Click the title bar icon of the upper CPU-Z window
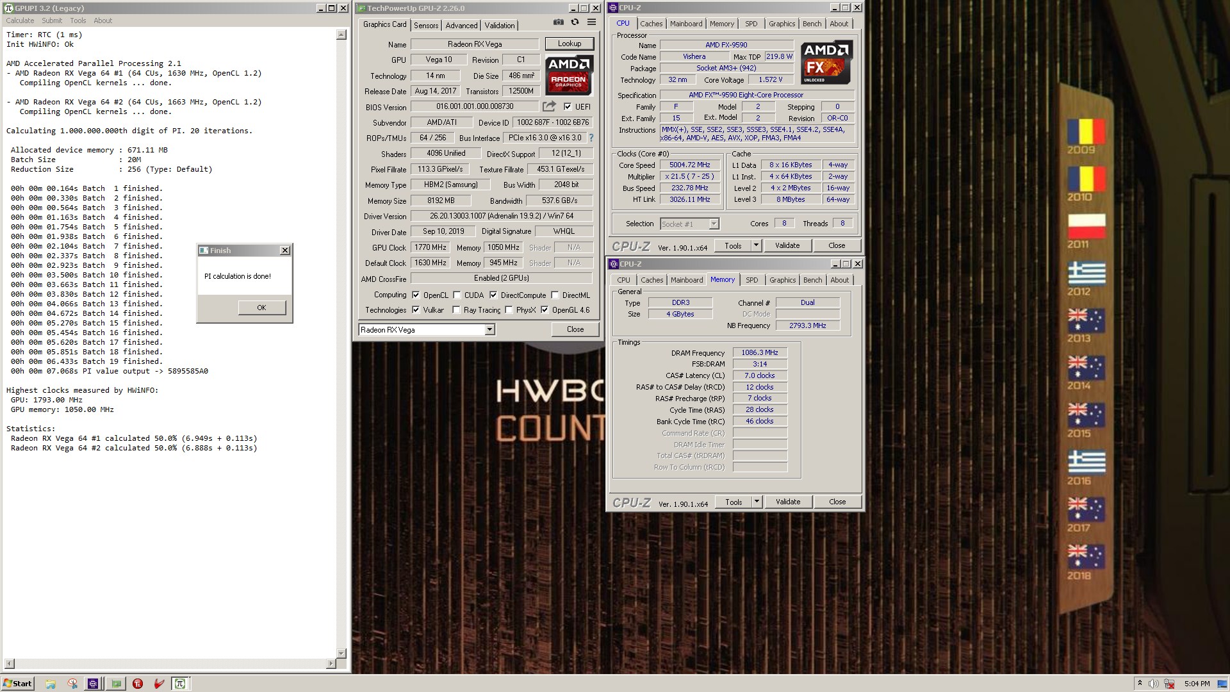 click(x=614, y=8)
